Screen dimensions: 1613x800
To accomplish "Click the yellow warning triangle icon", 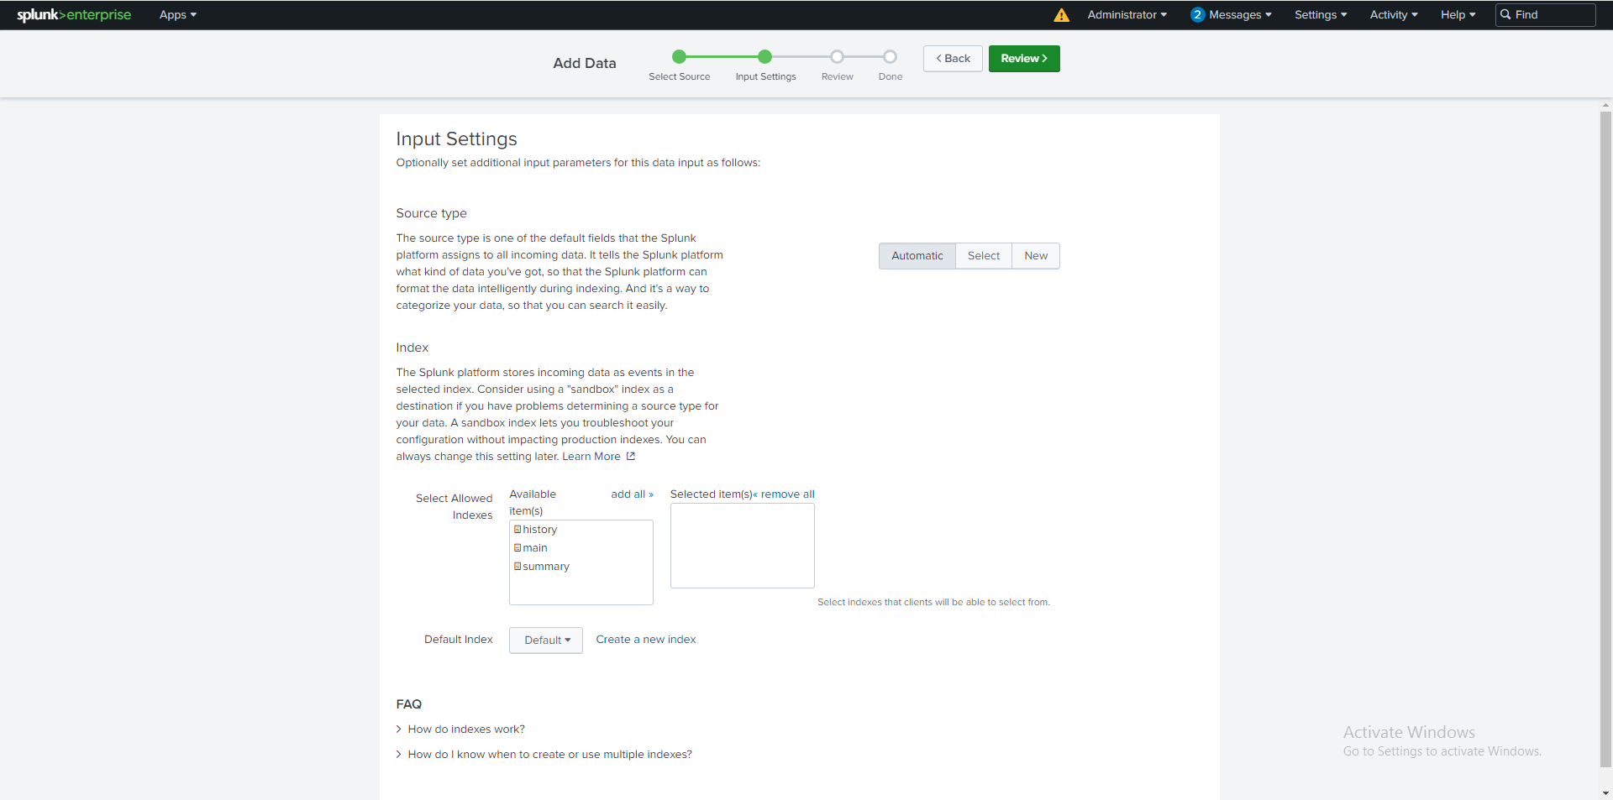I will tap(1061, 15).
